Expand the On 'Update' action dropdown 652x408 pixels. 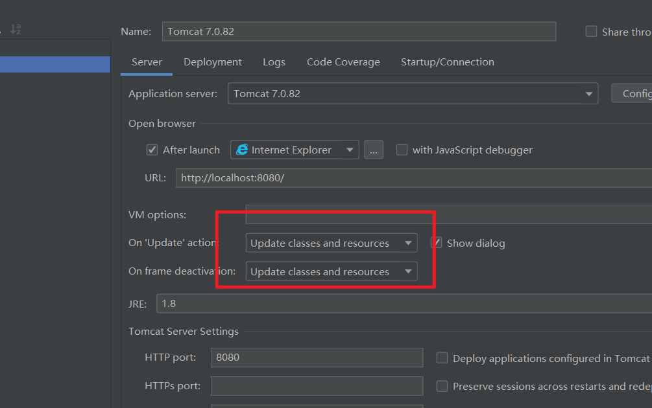(x=332, y=243)
